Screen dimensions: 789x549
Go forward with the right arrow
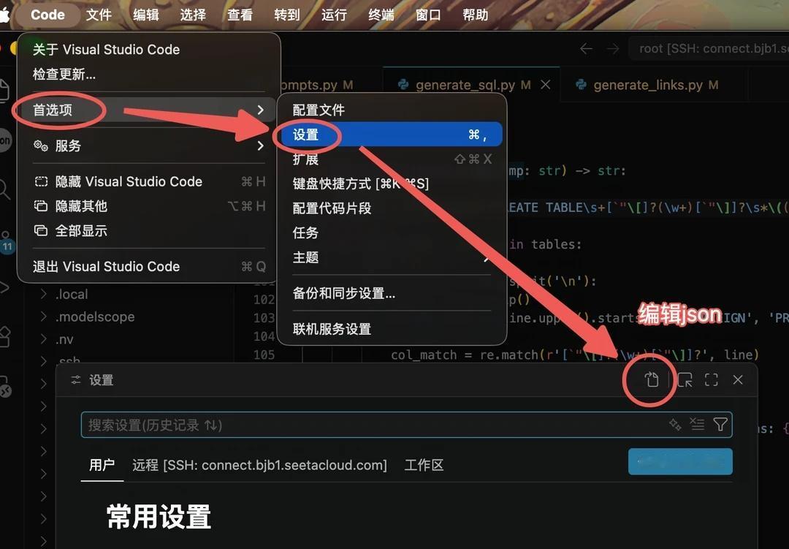click(613, 49)
